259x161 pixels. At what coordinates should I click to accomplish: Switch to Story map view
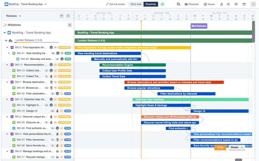pyautogui.click(x=136, y=4)
